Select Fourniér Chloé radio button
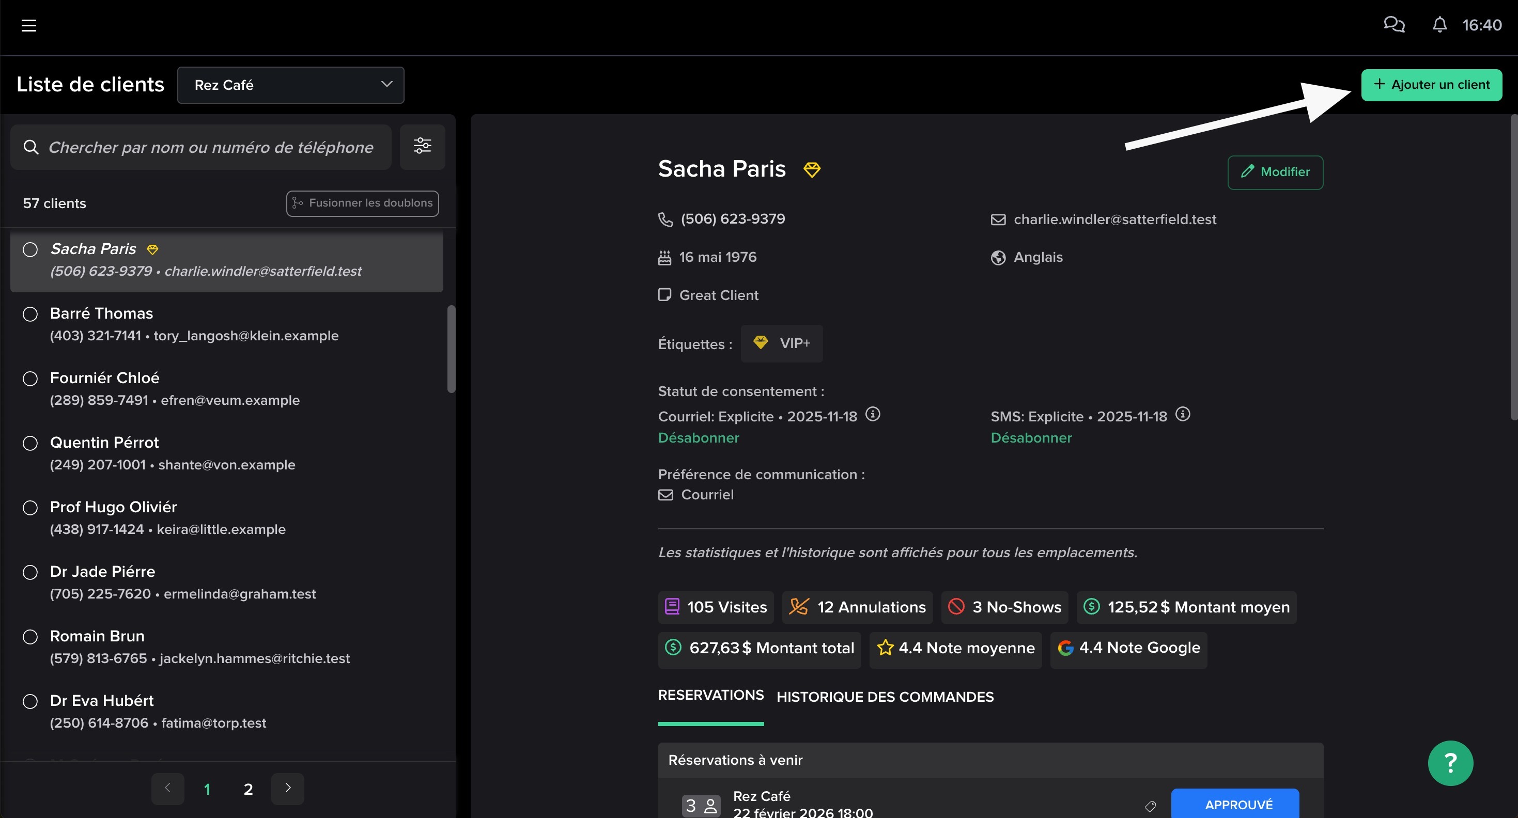Viewport: 1518px width, 818px height. click(30, 379)
